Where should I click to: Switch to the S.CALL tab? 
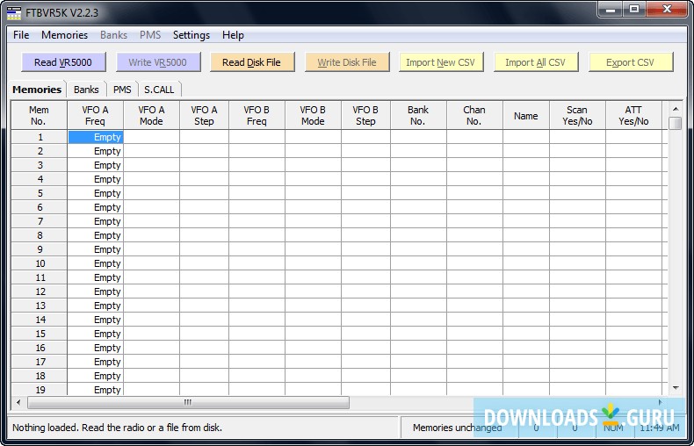pos(159,90)
